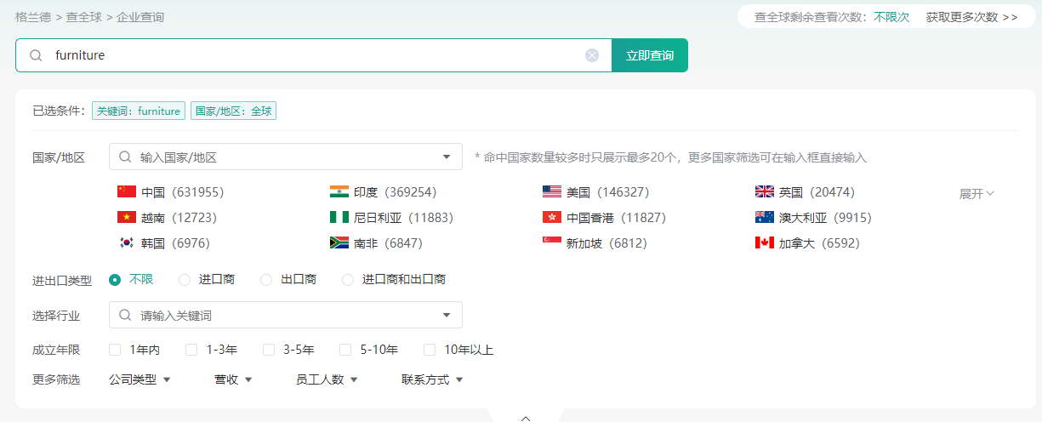Select 进口商和出口商 radio button
1042x422 pixels.
(x=347, y=279)
